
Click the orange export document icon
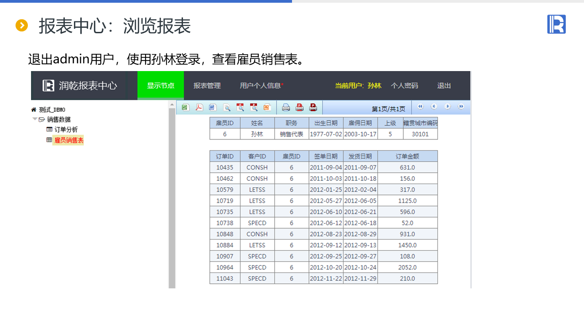[x=267, y=108]
